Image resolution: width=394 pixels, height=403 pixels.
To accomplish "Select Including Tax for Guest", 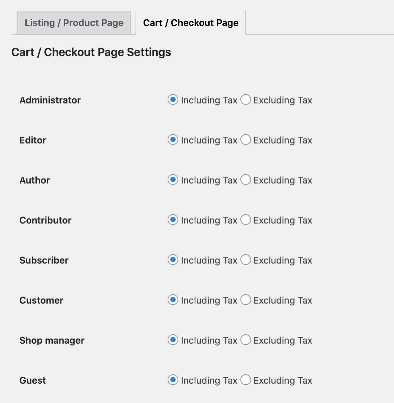I will click(x=173, y=380).
